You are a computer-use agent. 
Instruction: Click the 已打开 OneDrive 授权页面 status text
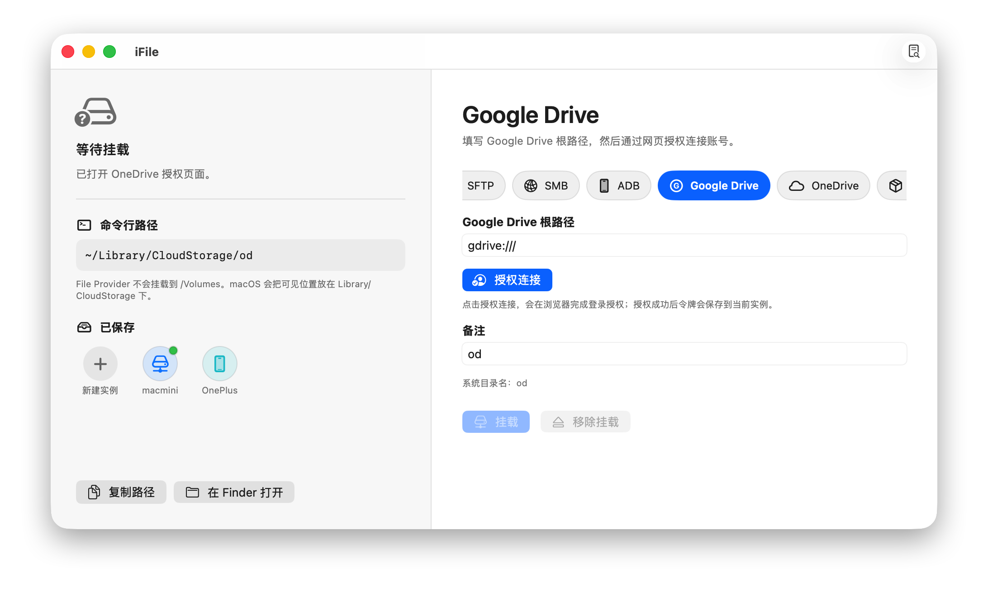(x=145, y=174)
